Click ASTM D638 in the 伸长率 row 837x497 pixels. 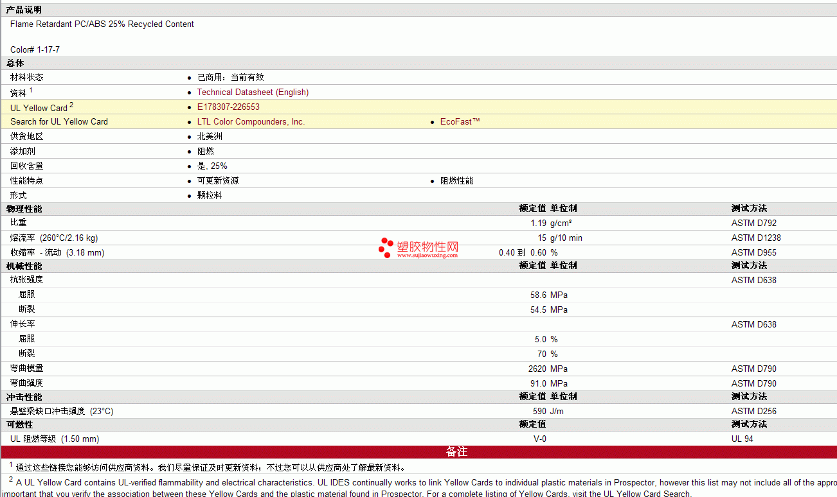[x=754, y=325]
